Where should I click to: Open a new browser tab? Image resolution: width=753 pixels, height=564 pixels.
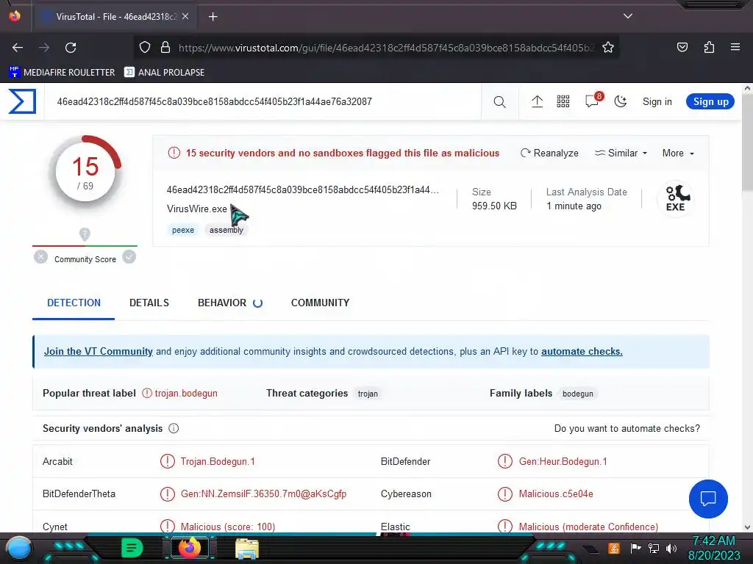213,17
